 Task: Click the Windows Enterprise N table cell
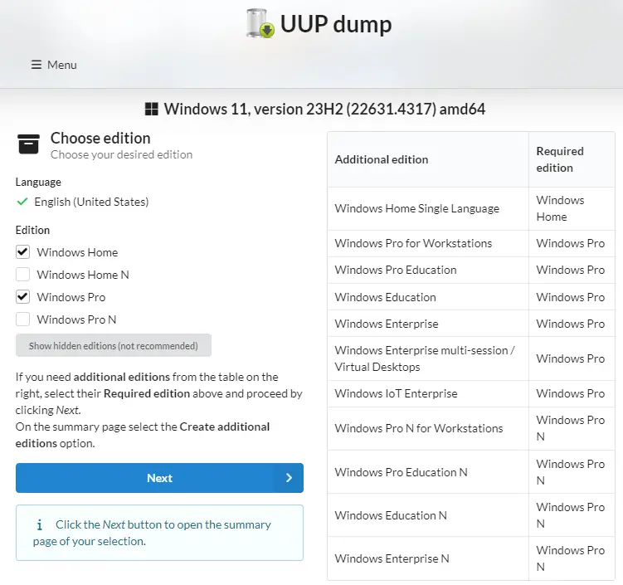tap(428, 558)
